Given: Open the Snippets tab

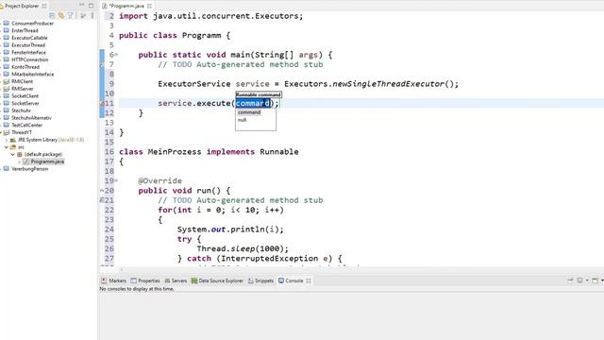Looking at the screenshot, I should coord(260,280).
